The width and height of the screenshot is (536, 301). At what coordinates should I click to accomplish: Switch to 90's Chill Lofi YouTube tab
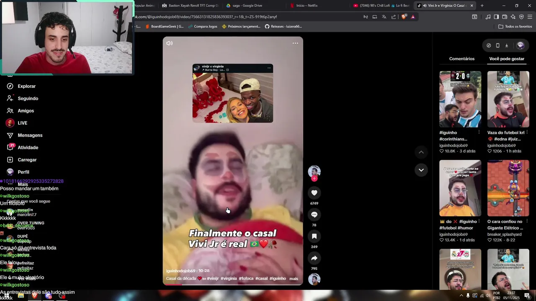tap(381, 5)
